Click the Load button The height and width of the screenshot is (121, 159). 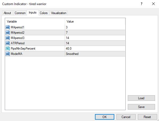141,98
